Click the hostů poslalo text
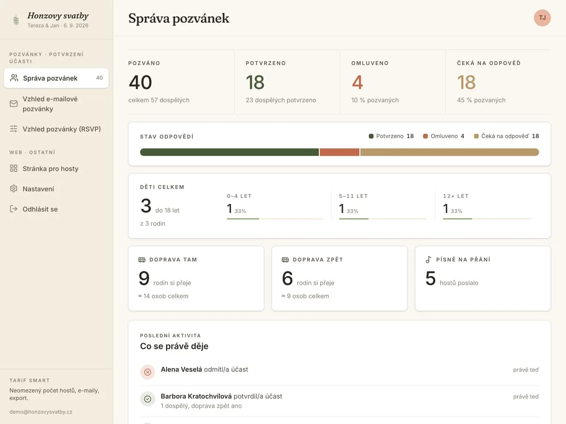 (x=459, y=283)
